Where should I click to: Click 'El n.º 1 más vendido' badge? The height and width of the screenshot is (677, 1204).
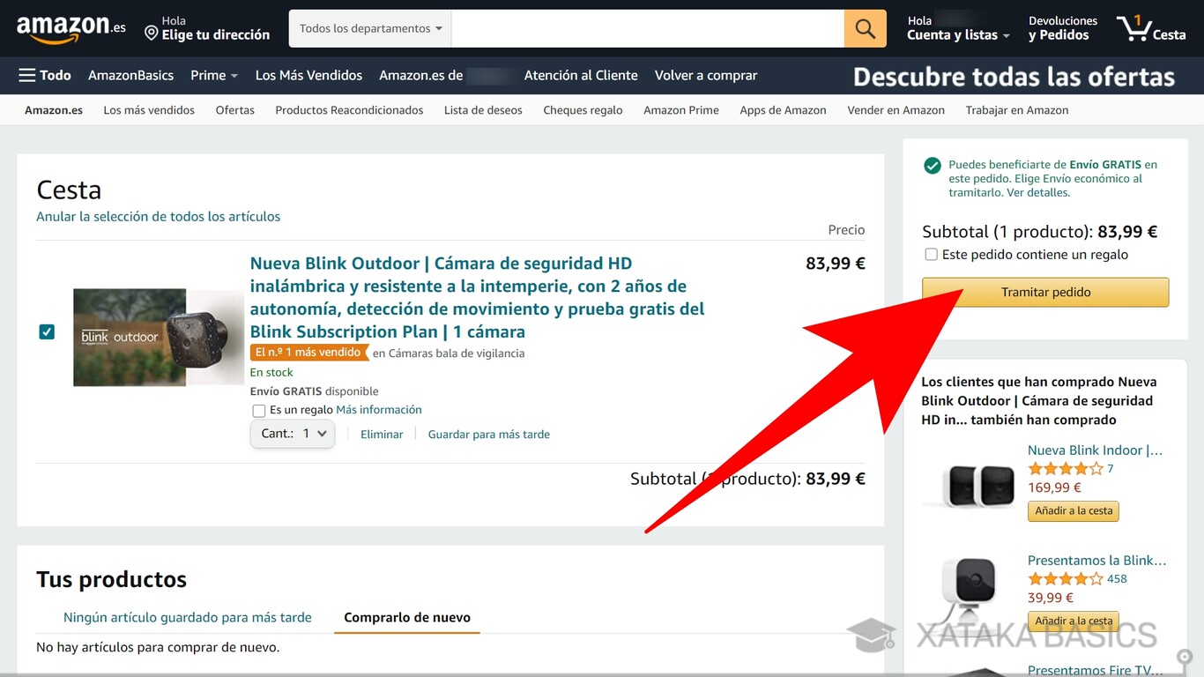(308, 353)
